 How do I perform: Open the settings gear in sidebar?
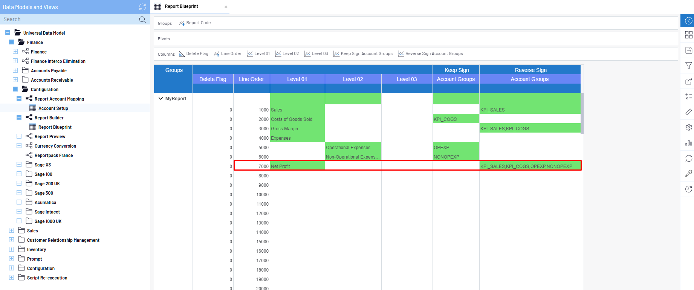click(x=688, y=127)
